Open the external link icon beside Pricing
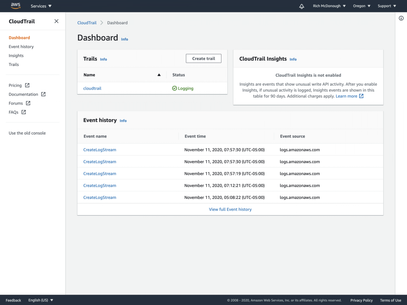The width and height of the screenshot is (407, 305). pos(28,85)
